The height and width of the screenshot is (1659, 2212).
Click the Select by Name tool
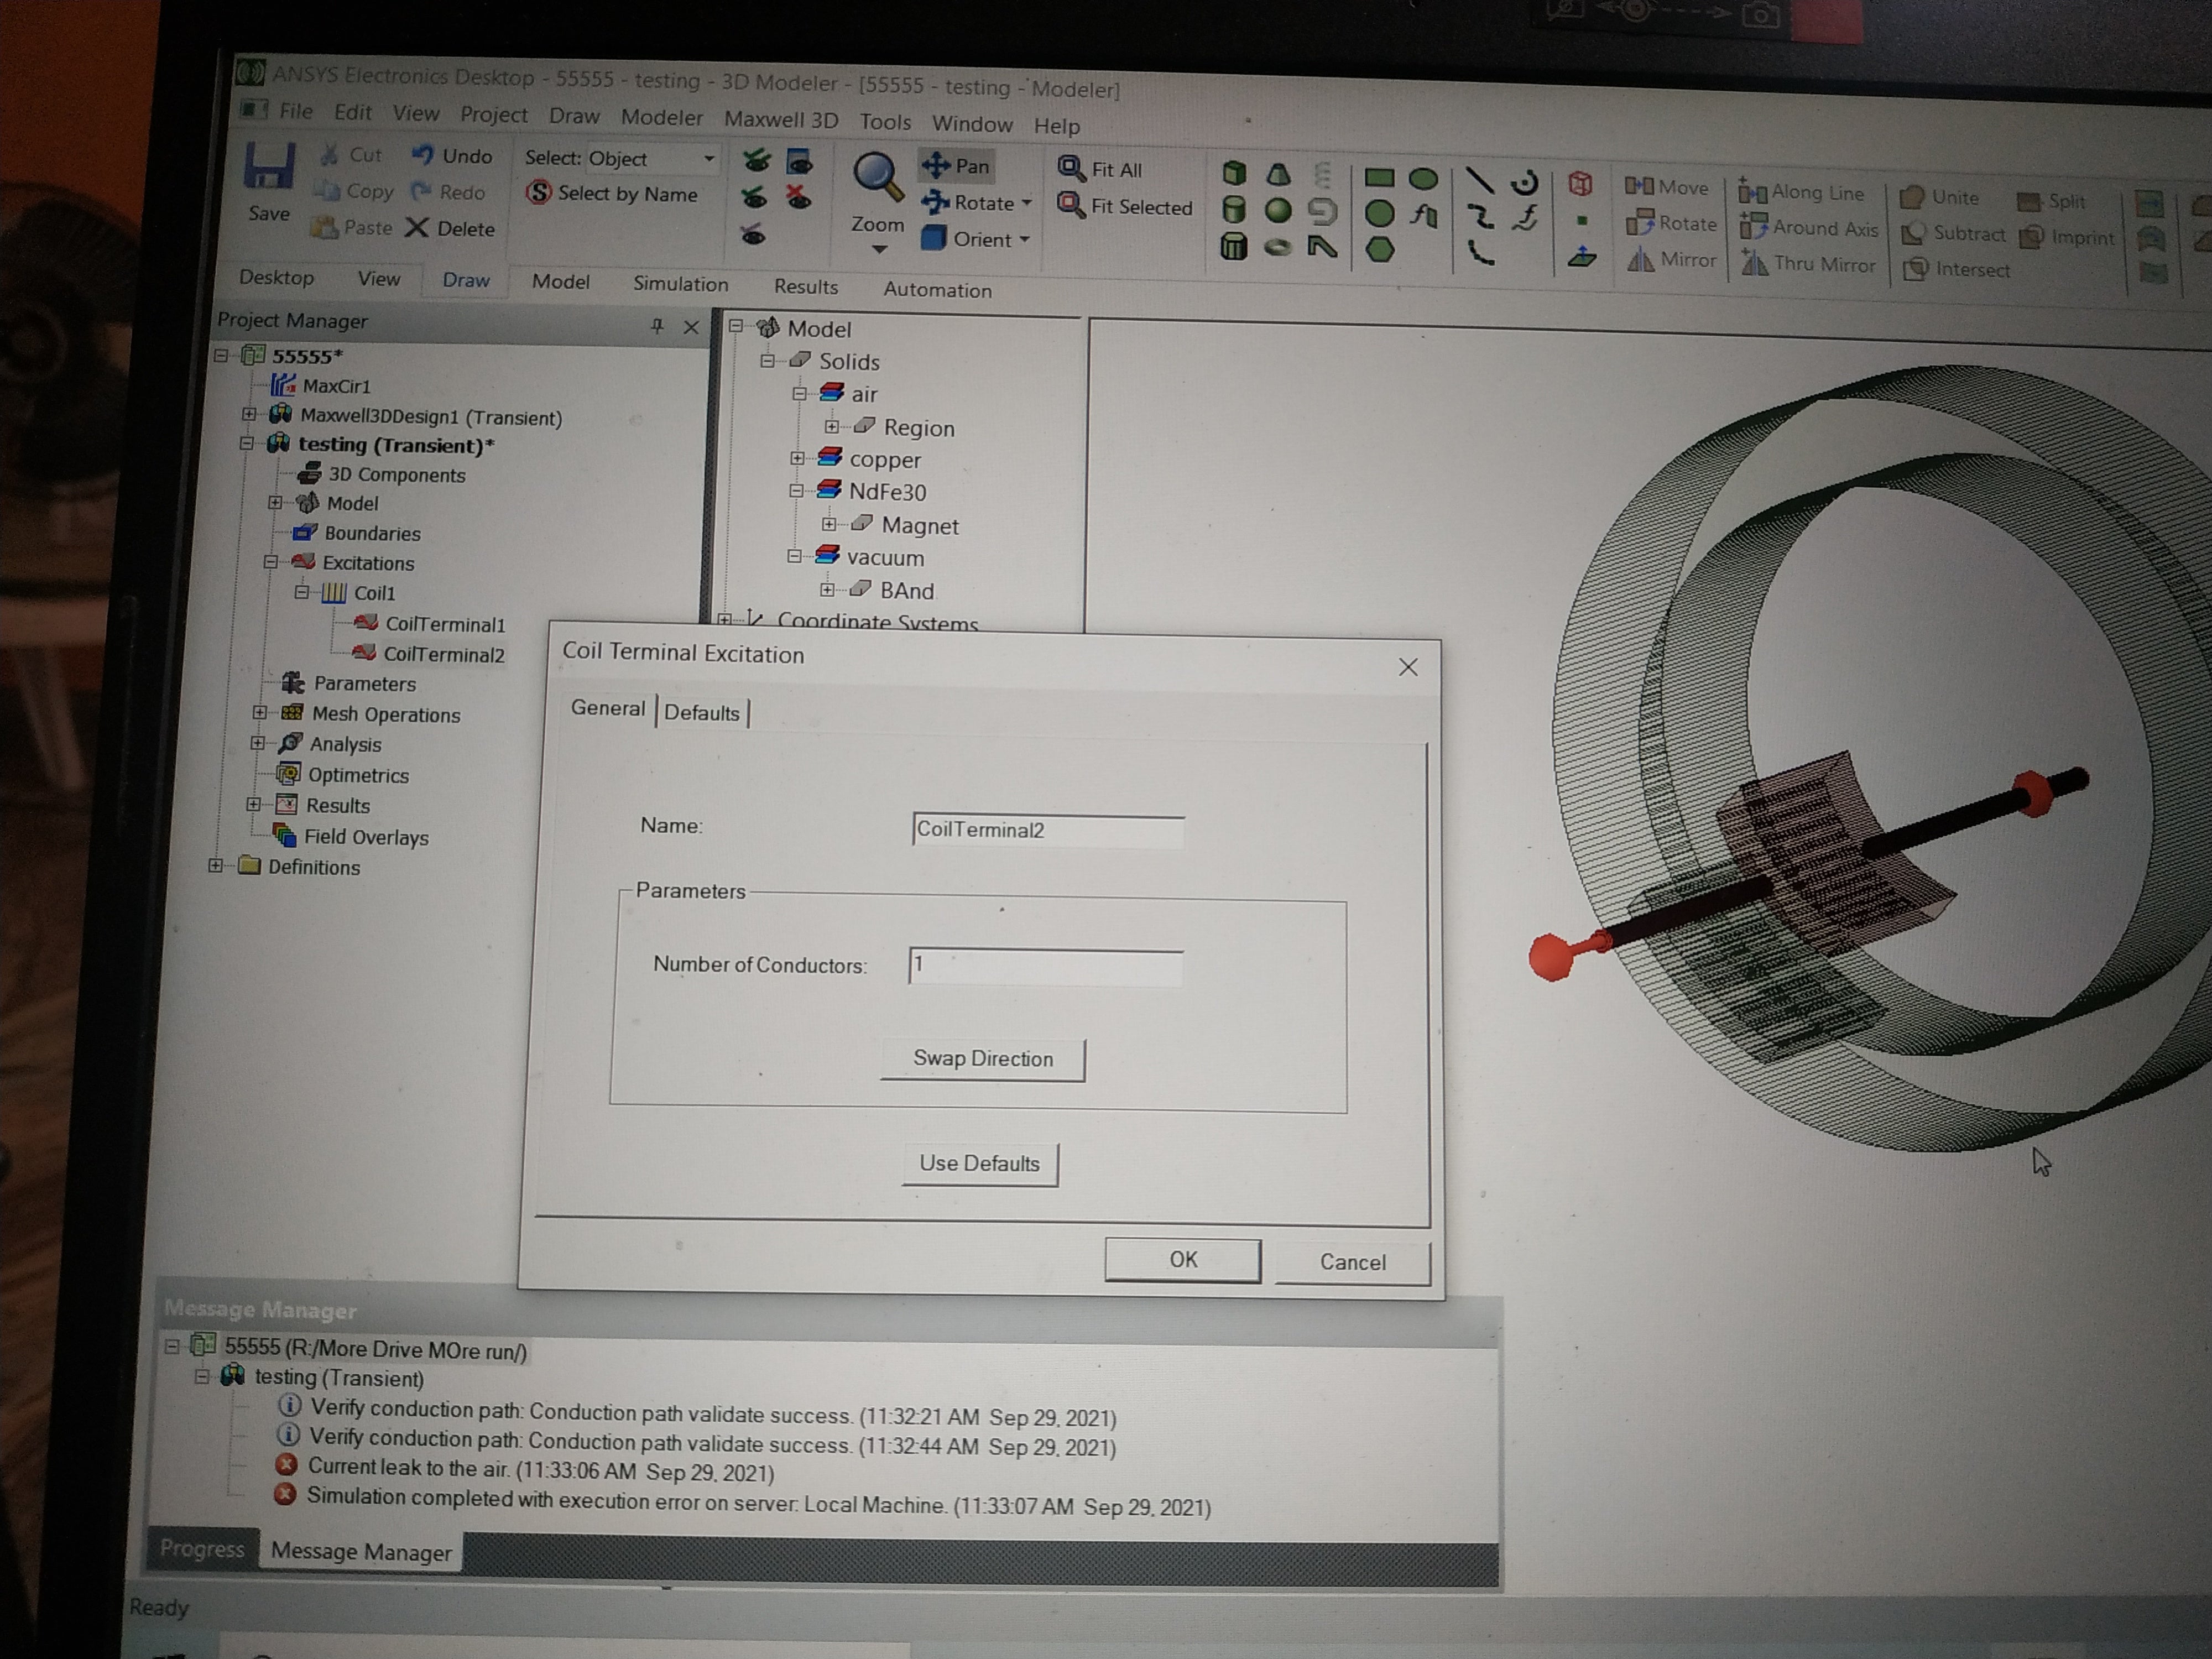[x=612, y=193]
